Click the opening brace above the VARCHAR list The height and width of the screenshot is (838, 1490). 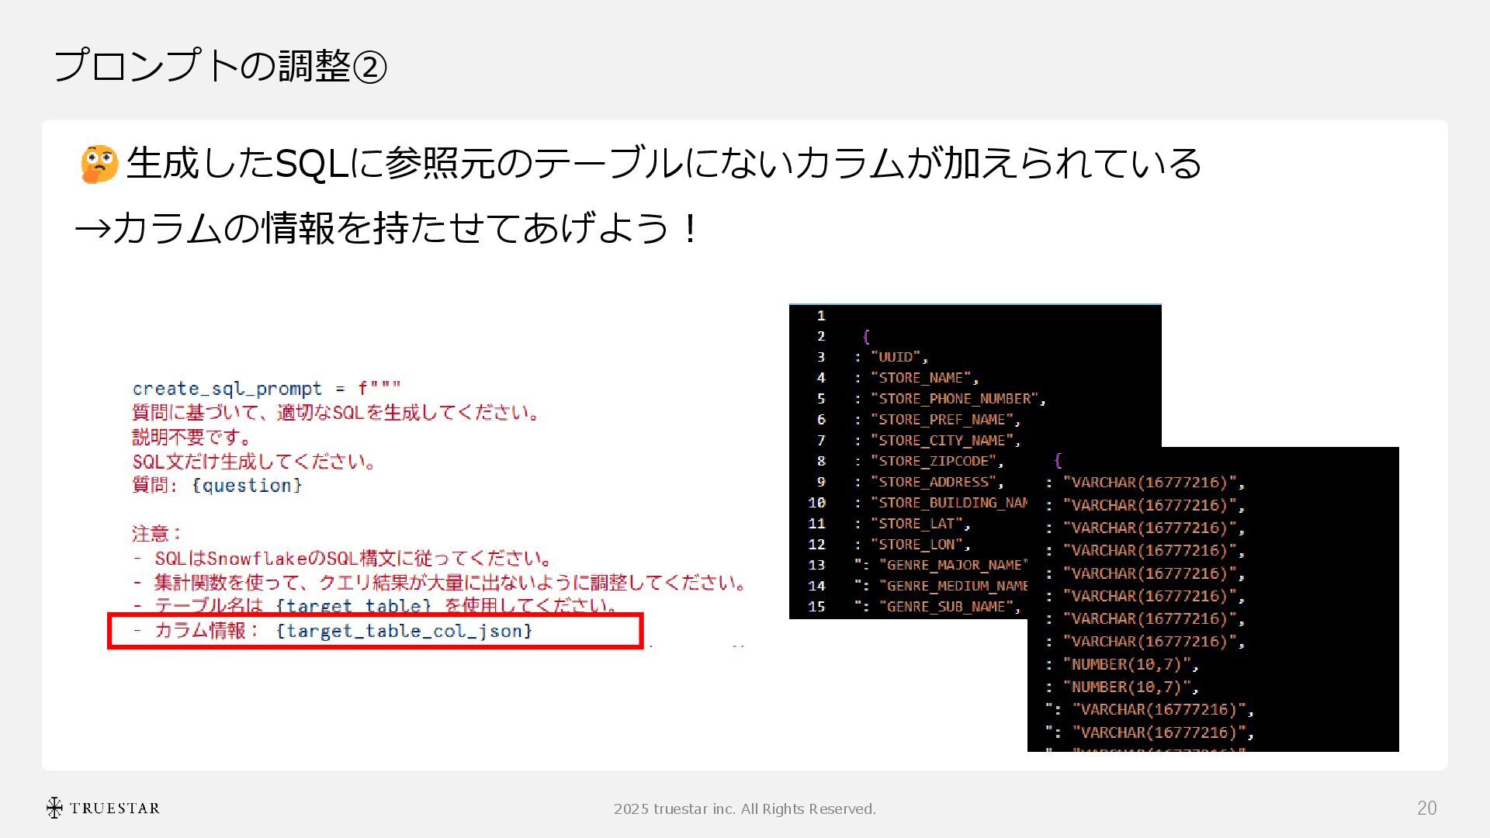pos(1058,460)
